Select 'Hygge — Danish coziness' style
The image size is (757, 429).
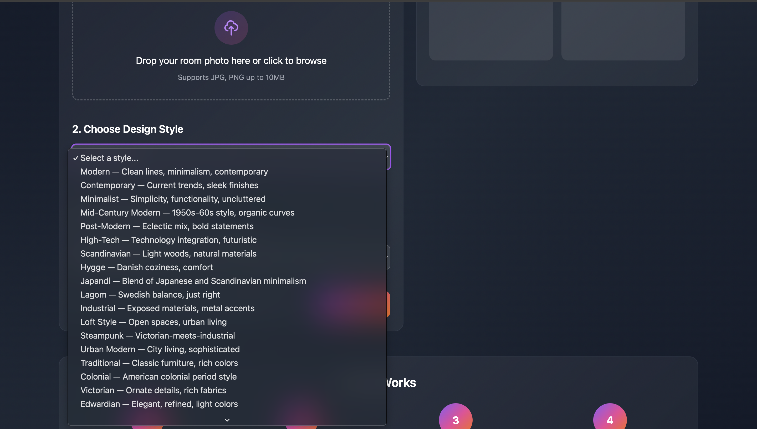[x=147, y=267]
